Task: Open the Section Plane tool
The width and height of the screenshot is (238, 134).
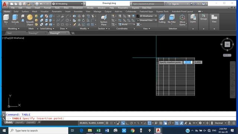Action: point(104,20)
